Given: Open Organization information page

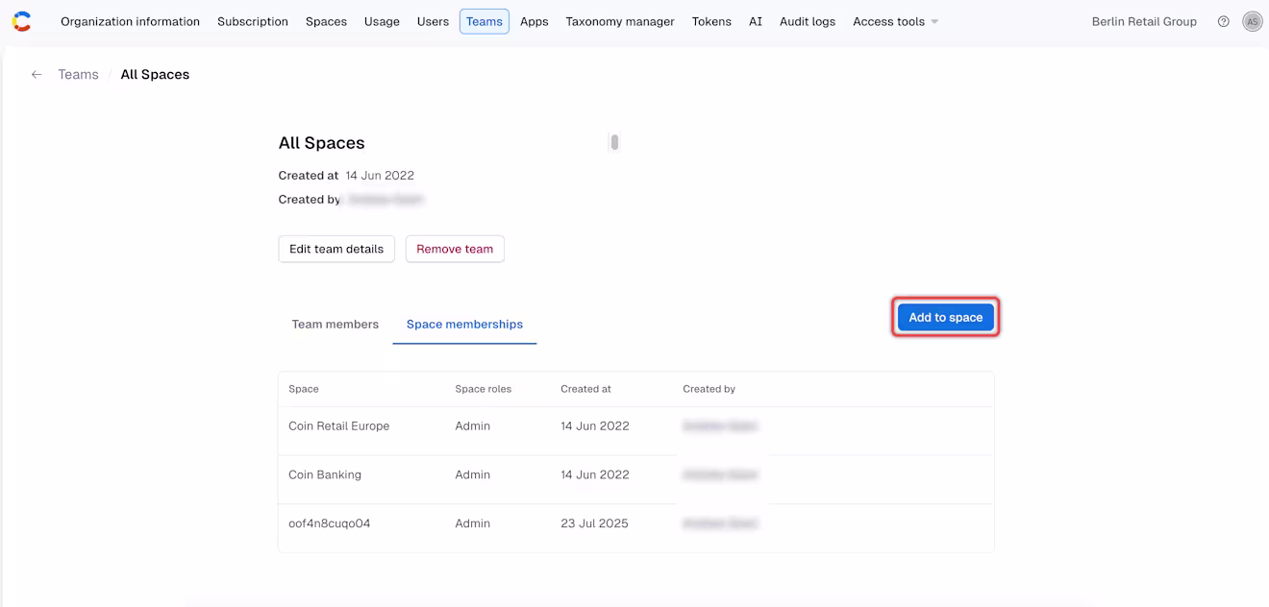Looking at the screenshot, I should coord(131,21).
